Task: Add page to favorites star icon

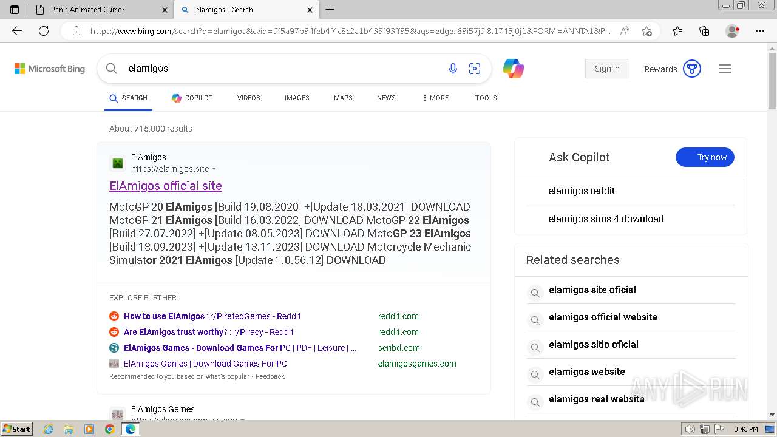Action: click(x=646, y=31)
